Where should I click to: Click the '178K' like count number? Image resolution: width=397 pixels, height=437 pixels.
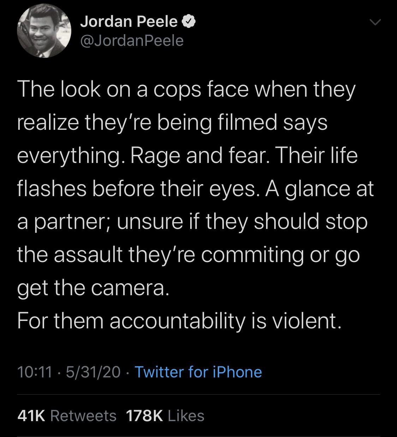pyautogui.click(x=144, y=416)
